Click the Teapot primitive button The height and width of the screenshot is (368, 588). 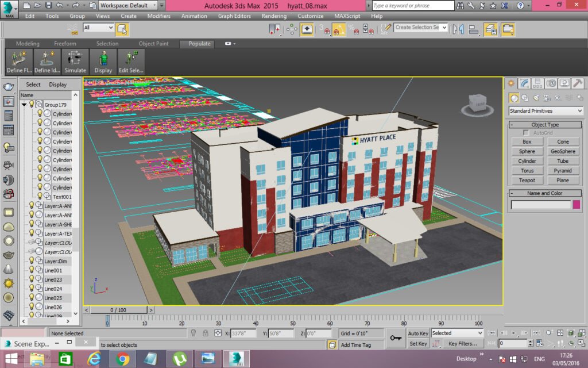pyautogui.click(x=527, y=180)
